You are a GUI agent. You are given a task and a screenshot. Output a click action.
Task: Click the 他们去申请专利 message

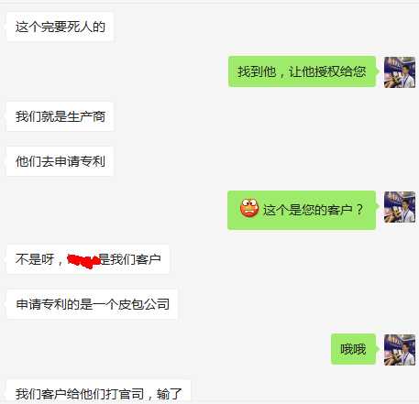pos(60,161)
